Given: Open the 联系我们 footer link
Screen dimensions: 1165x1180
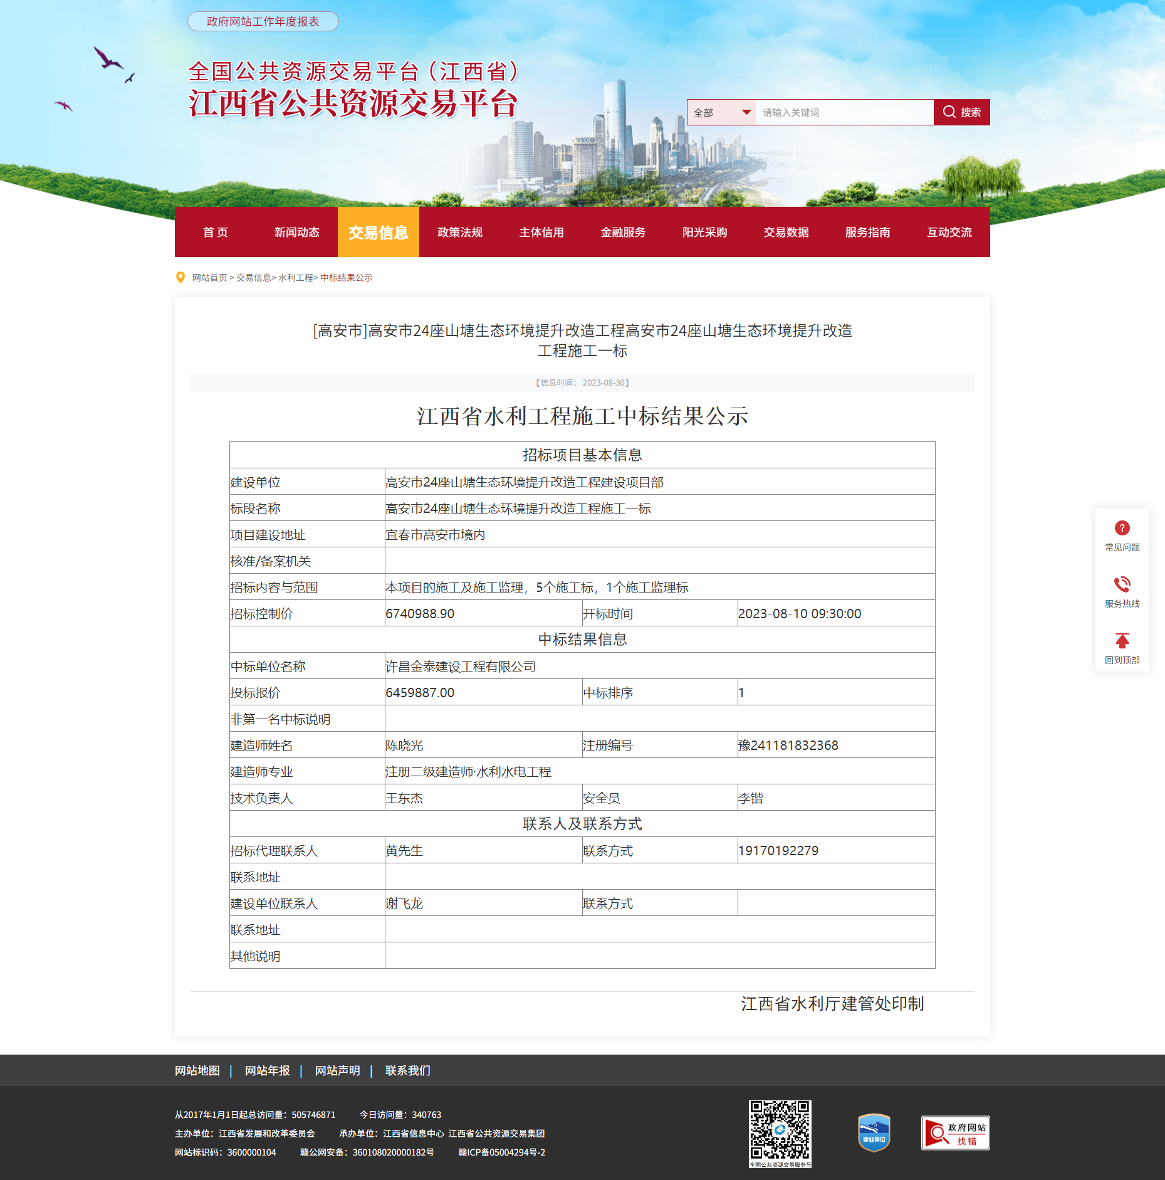Looking at the screenshot, I should (408, 1070).
